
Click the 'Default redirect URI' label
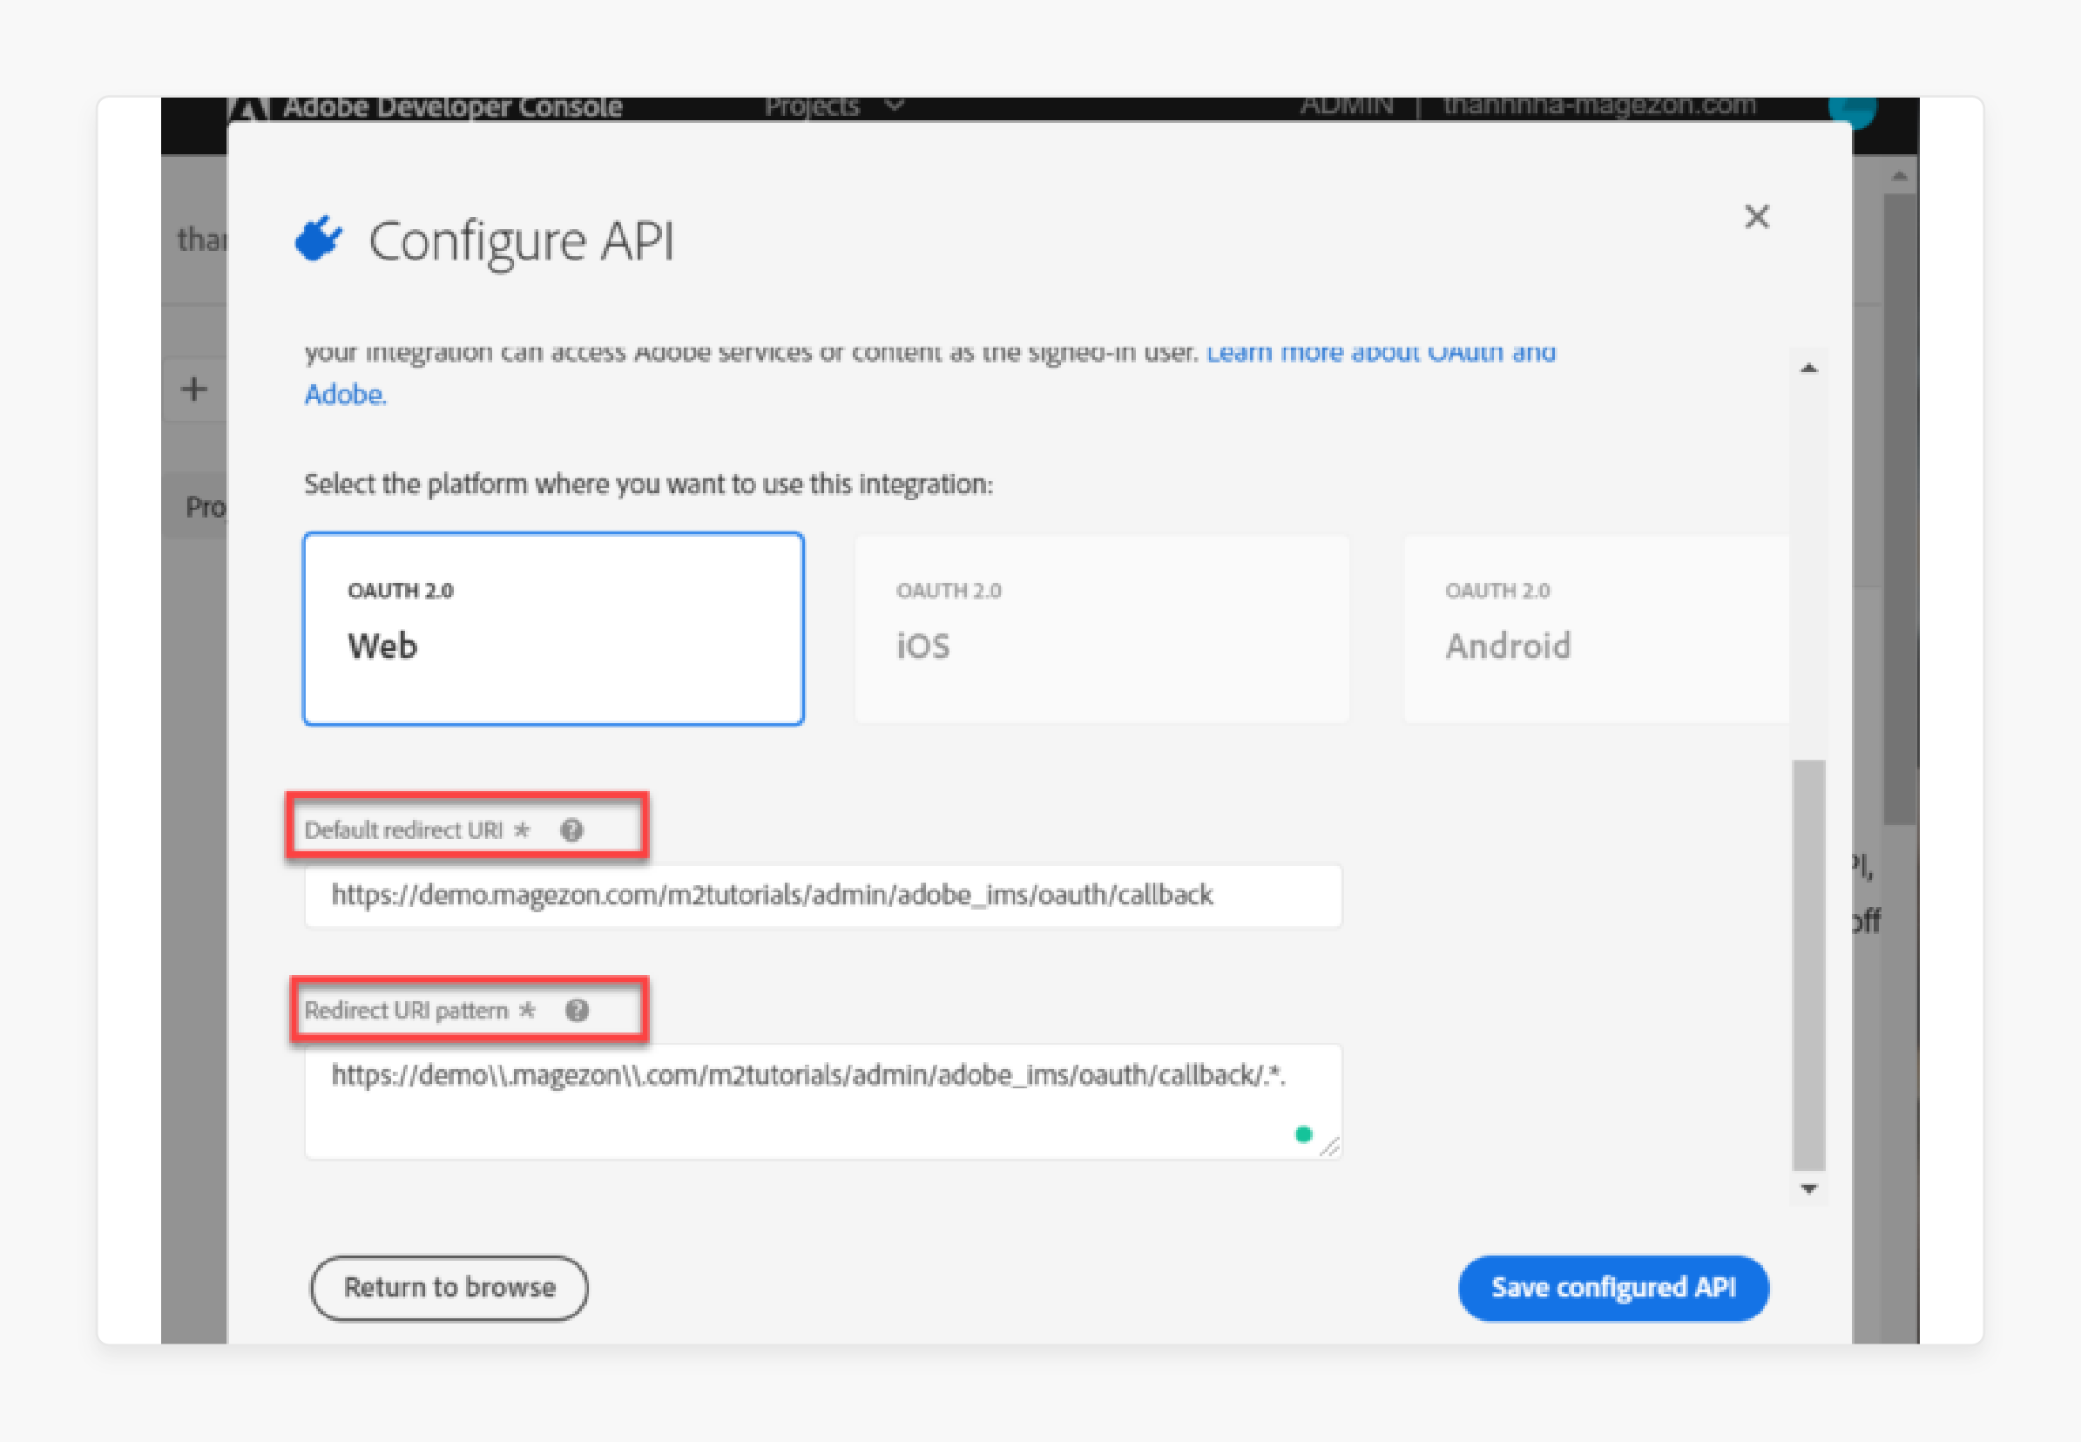pyautogui.click(x=402, y=829)
